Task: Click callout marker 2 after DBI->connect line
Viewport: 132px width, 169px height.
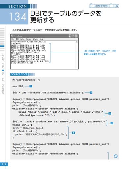Action: point(91,92)
